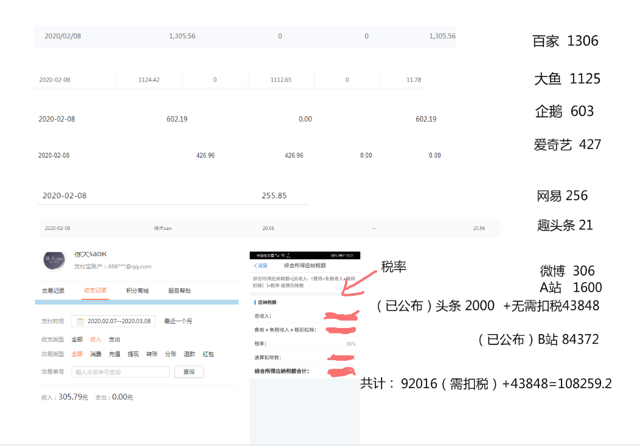The height and width of the screenshot is (446, 640).
Task: Select 收入 income filter
Action: coord(96,340)
